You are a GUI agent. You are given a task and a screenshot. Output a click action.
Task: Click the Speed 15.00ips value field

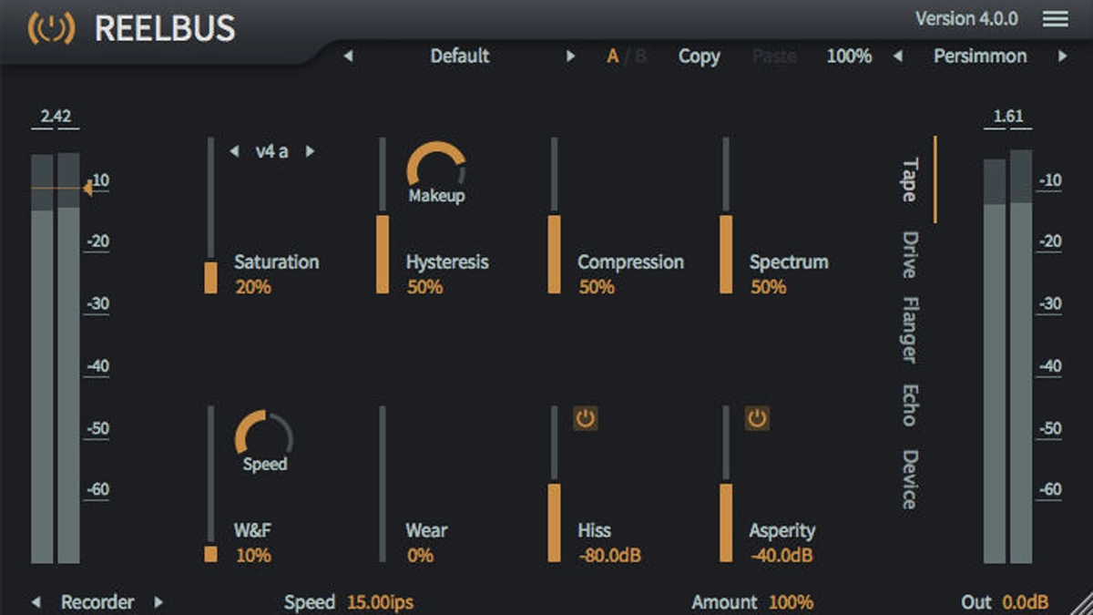(x=380, y=602)
